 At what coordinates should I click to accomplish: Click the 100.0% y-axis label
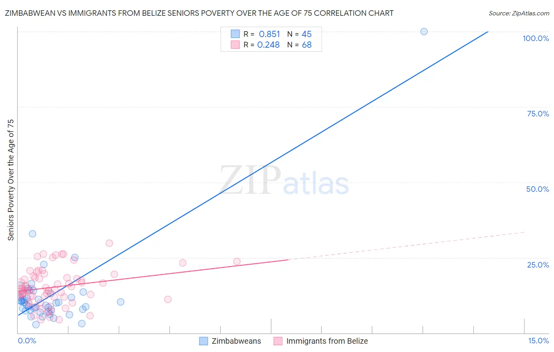(x=535, y=38)
